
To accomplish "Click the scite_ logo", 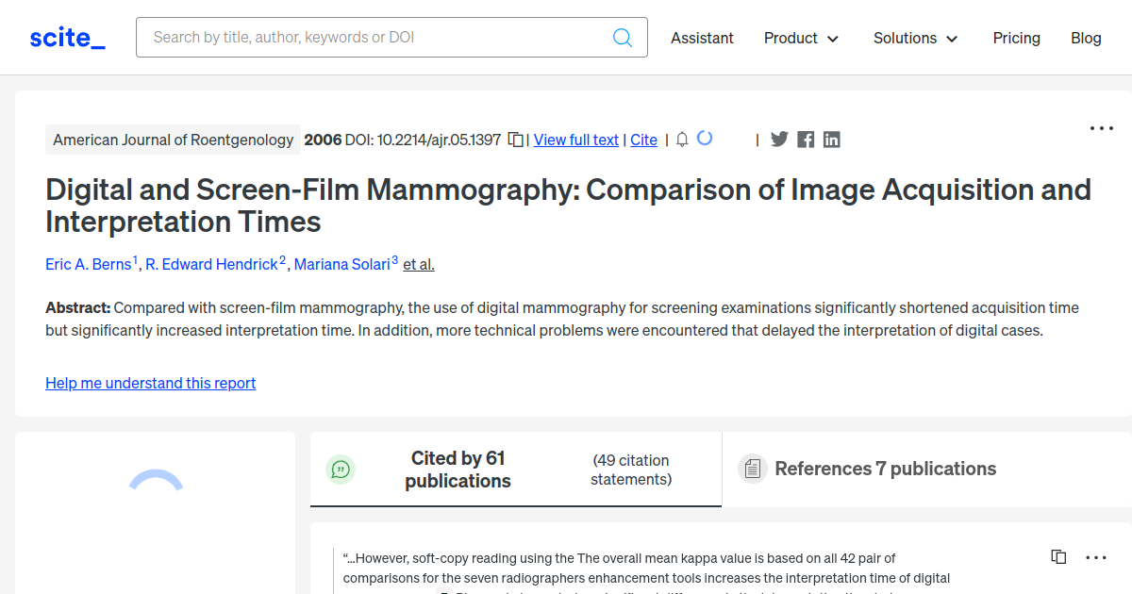I will [66, 37].
